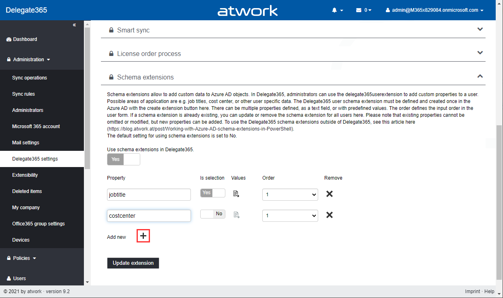Click the License order process lock icon
The width and height of the screenshot is (503, 298).
click(111, 54)
